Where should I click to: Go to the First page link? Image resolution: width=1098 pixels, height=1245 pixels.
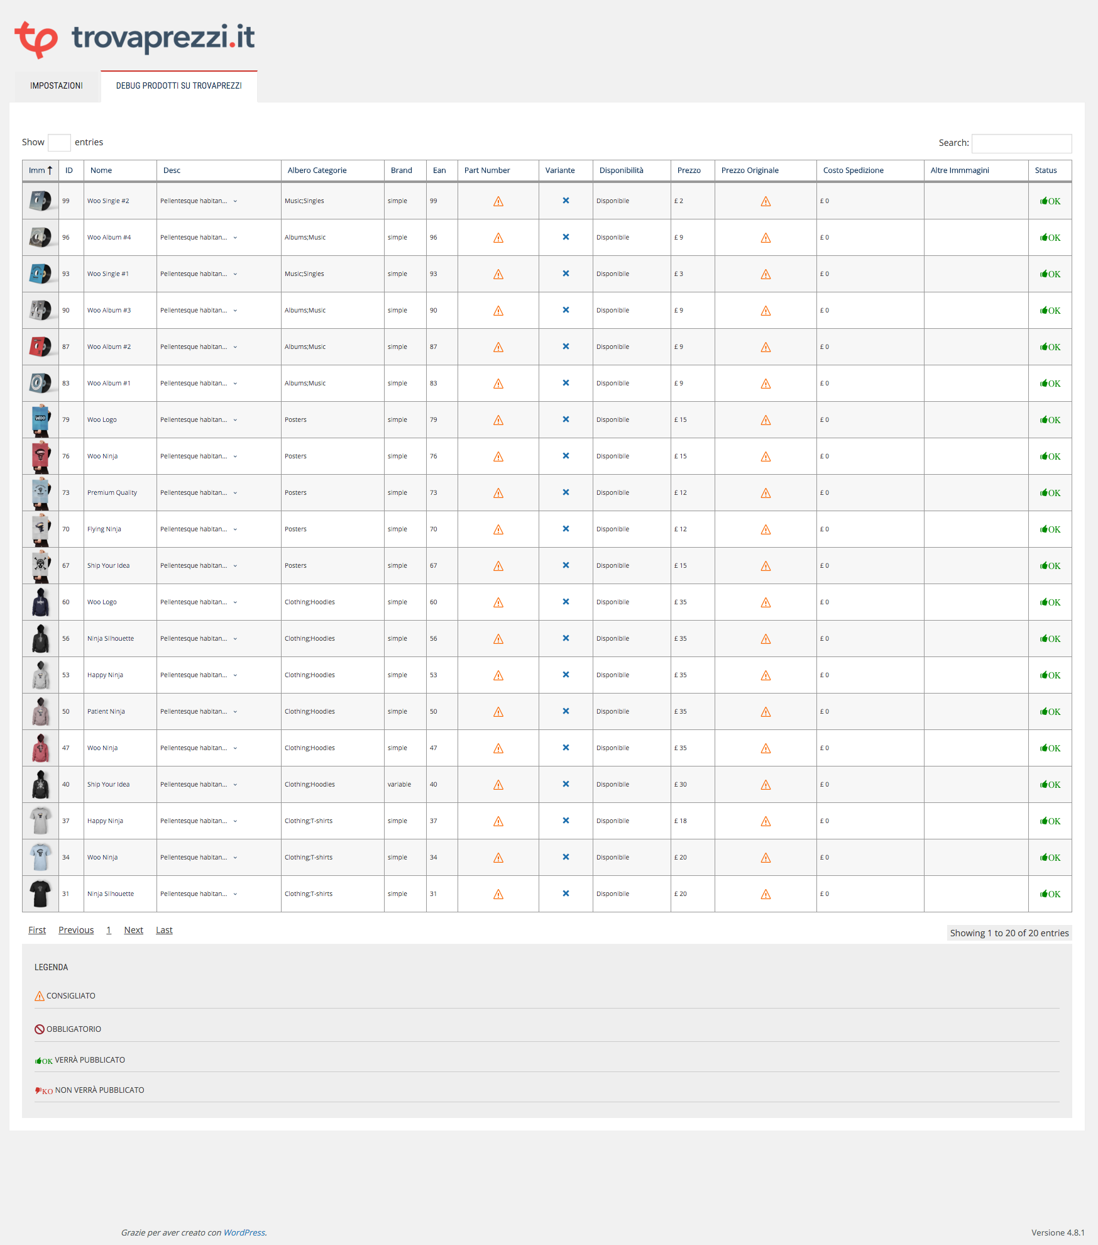[x=37, y=930]
